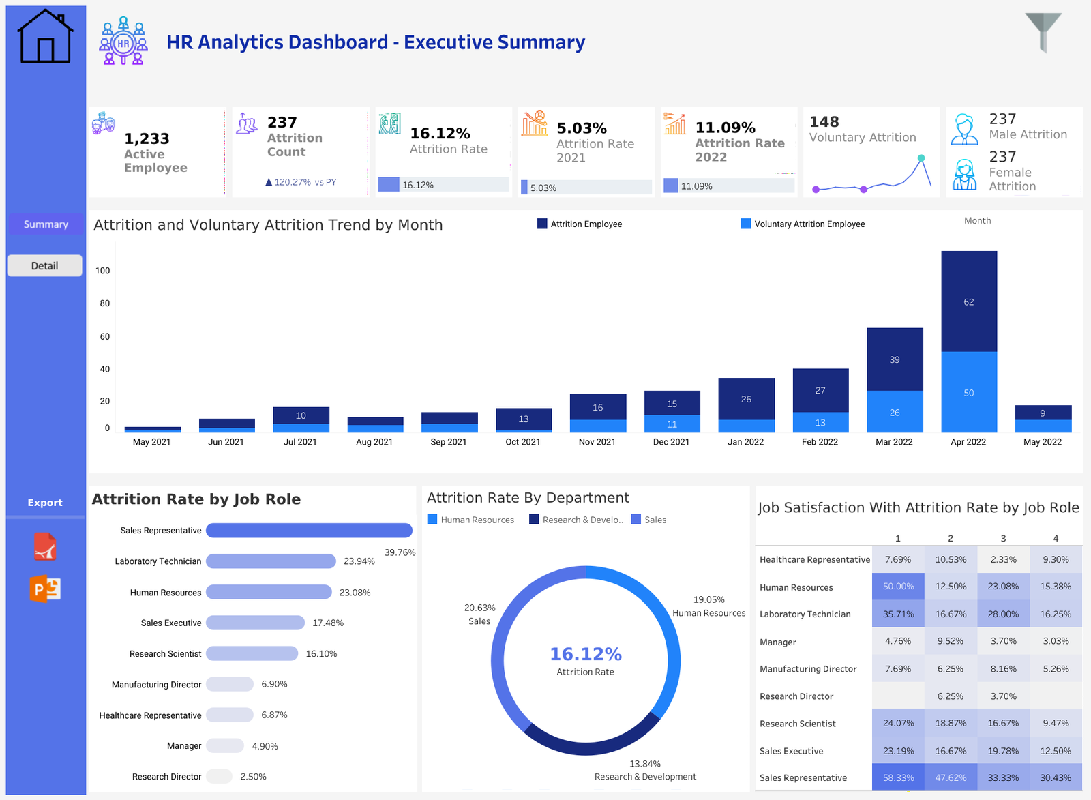Select the Female Attrition avatar icon
The image size is (1091, 800).
[x=964, y=175]
